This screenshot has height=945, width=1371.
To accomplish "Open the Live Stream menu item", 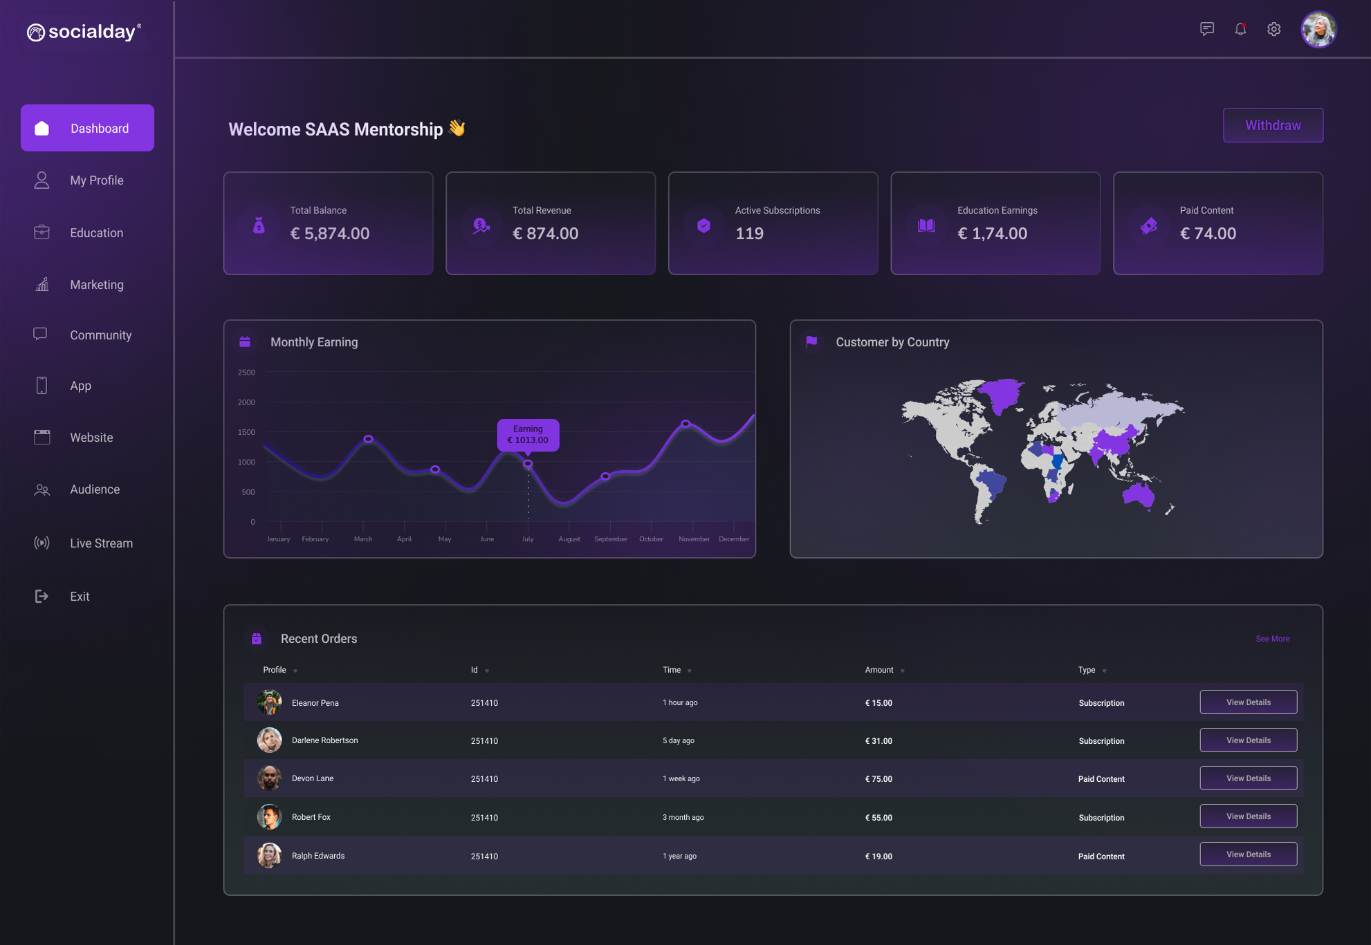I will (x=101, y=543).
